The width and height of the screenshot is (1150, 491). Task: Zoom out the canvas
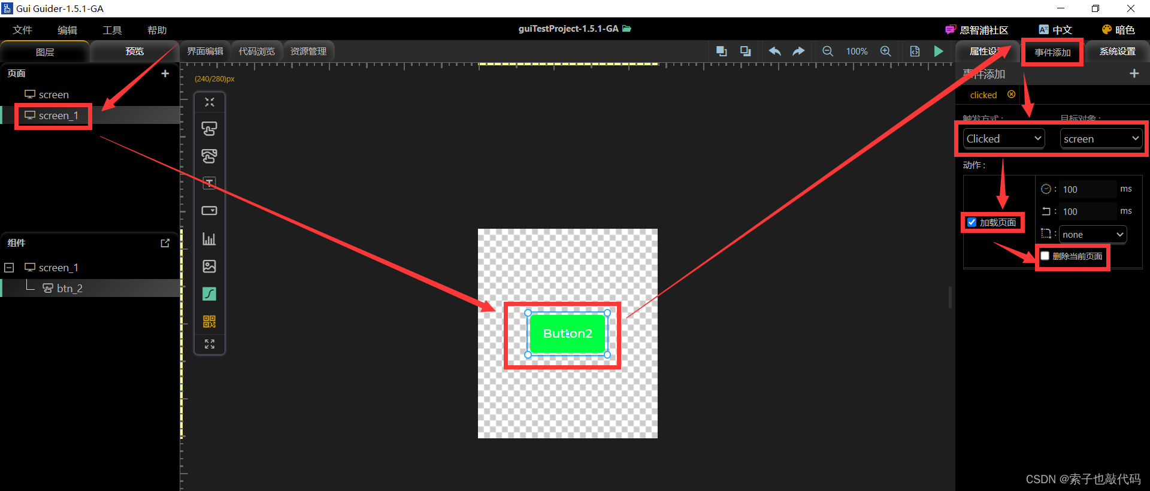(x=828, y=51)
